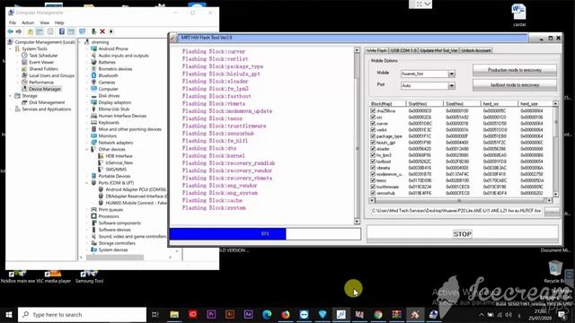Select Batteries device category

(107, 62)
